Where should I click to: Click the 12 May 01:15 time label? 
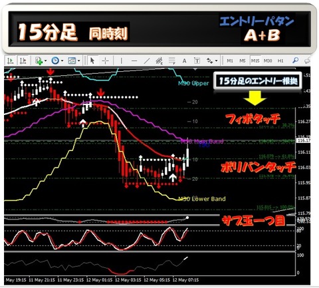pos(99,280)
